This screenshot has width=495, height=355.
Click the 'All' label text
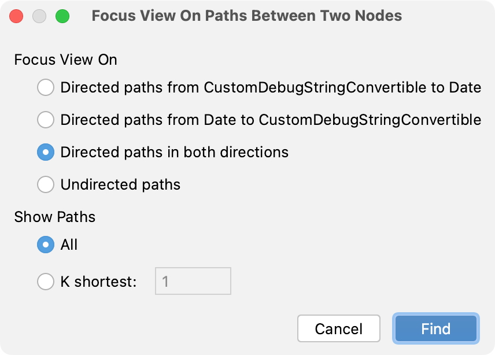click(69, 245)
